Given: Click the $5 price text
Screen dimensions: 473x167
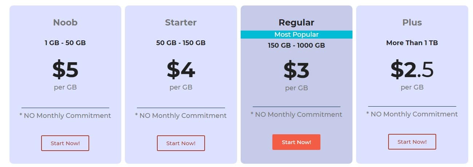Looking at the screenshot, I should [x=65, y=69].
